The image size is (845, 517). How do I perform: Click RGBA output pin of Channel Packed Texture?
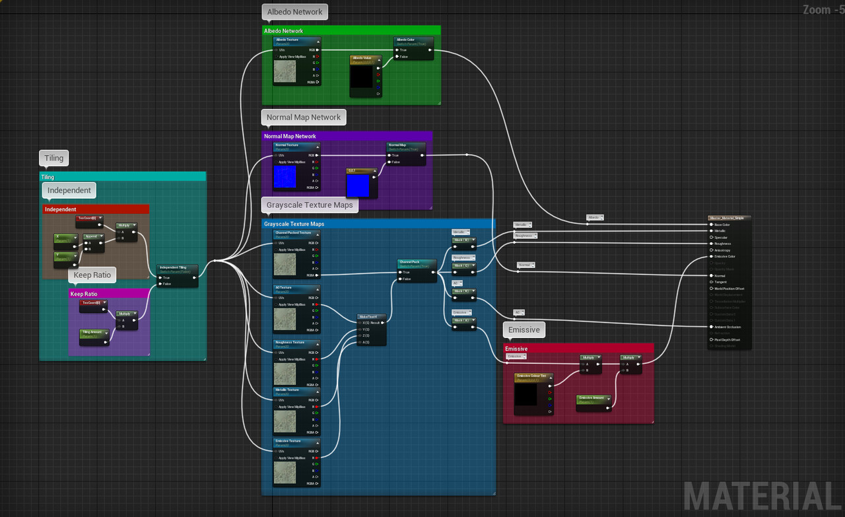click(318, 275)
